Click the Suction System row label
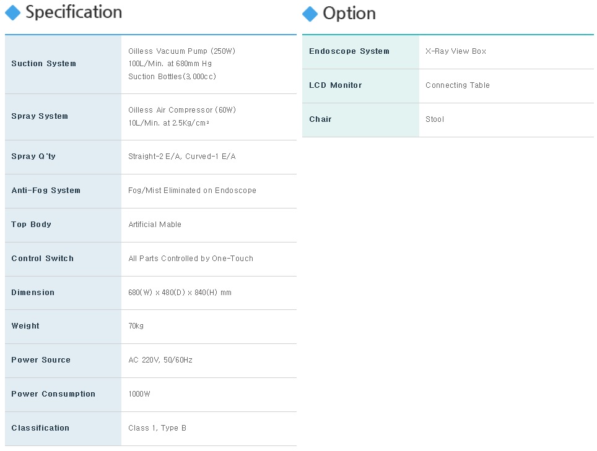This screenshot has width=597, height=451. [x=43, y=64]
